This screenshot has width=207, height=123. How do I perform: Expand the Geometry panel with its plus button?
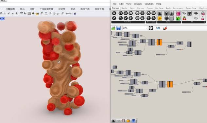point(144,22)
